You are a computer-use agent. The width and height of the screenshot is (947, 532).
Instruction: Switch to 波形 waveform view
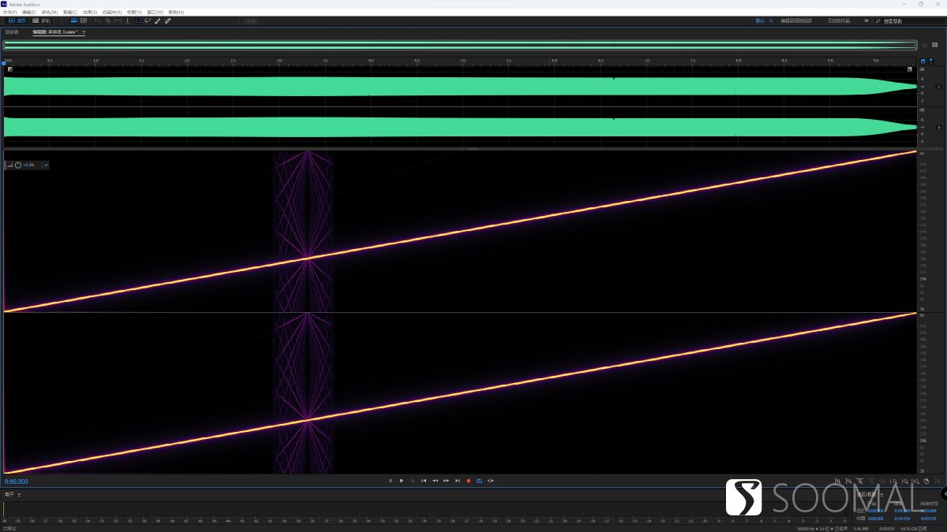[x=17, y=20]
